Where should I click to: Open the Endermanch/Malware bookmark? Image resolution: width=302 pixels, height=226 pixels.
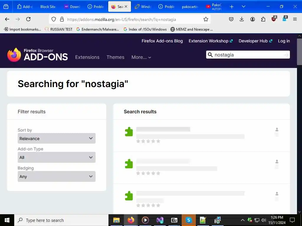[98, 29]
